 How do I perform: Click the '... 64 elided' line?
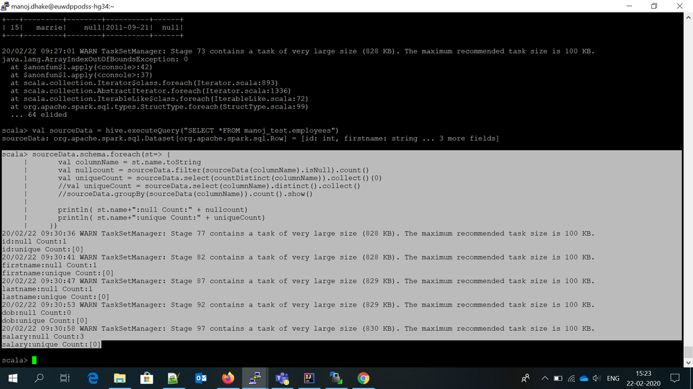pyautogui.click(x=38, y=115)
